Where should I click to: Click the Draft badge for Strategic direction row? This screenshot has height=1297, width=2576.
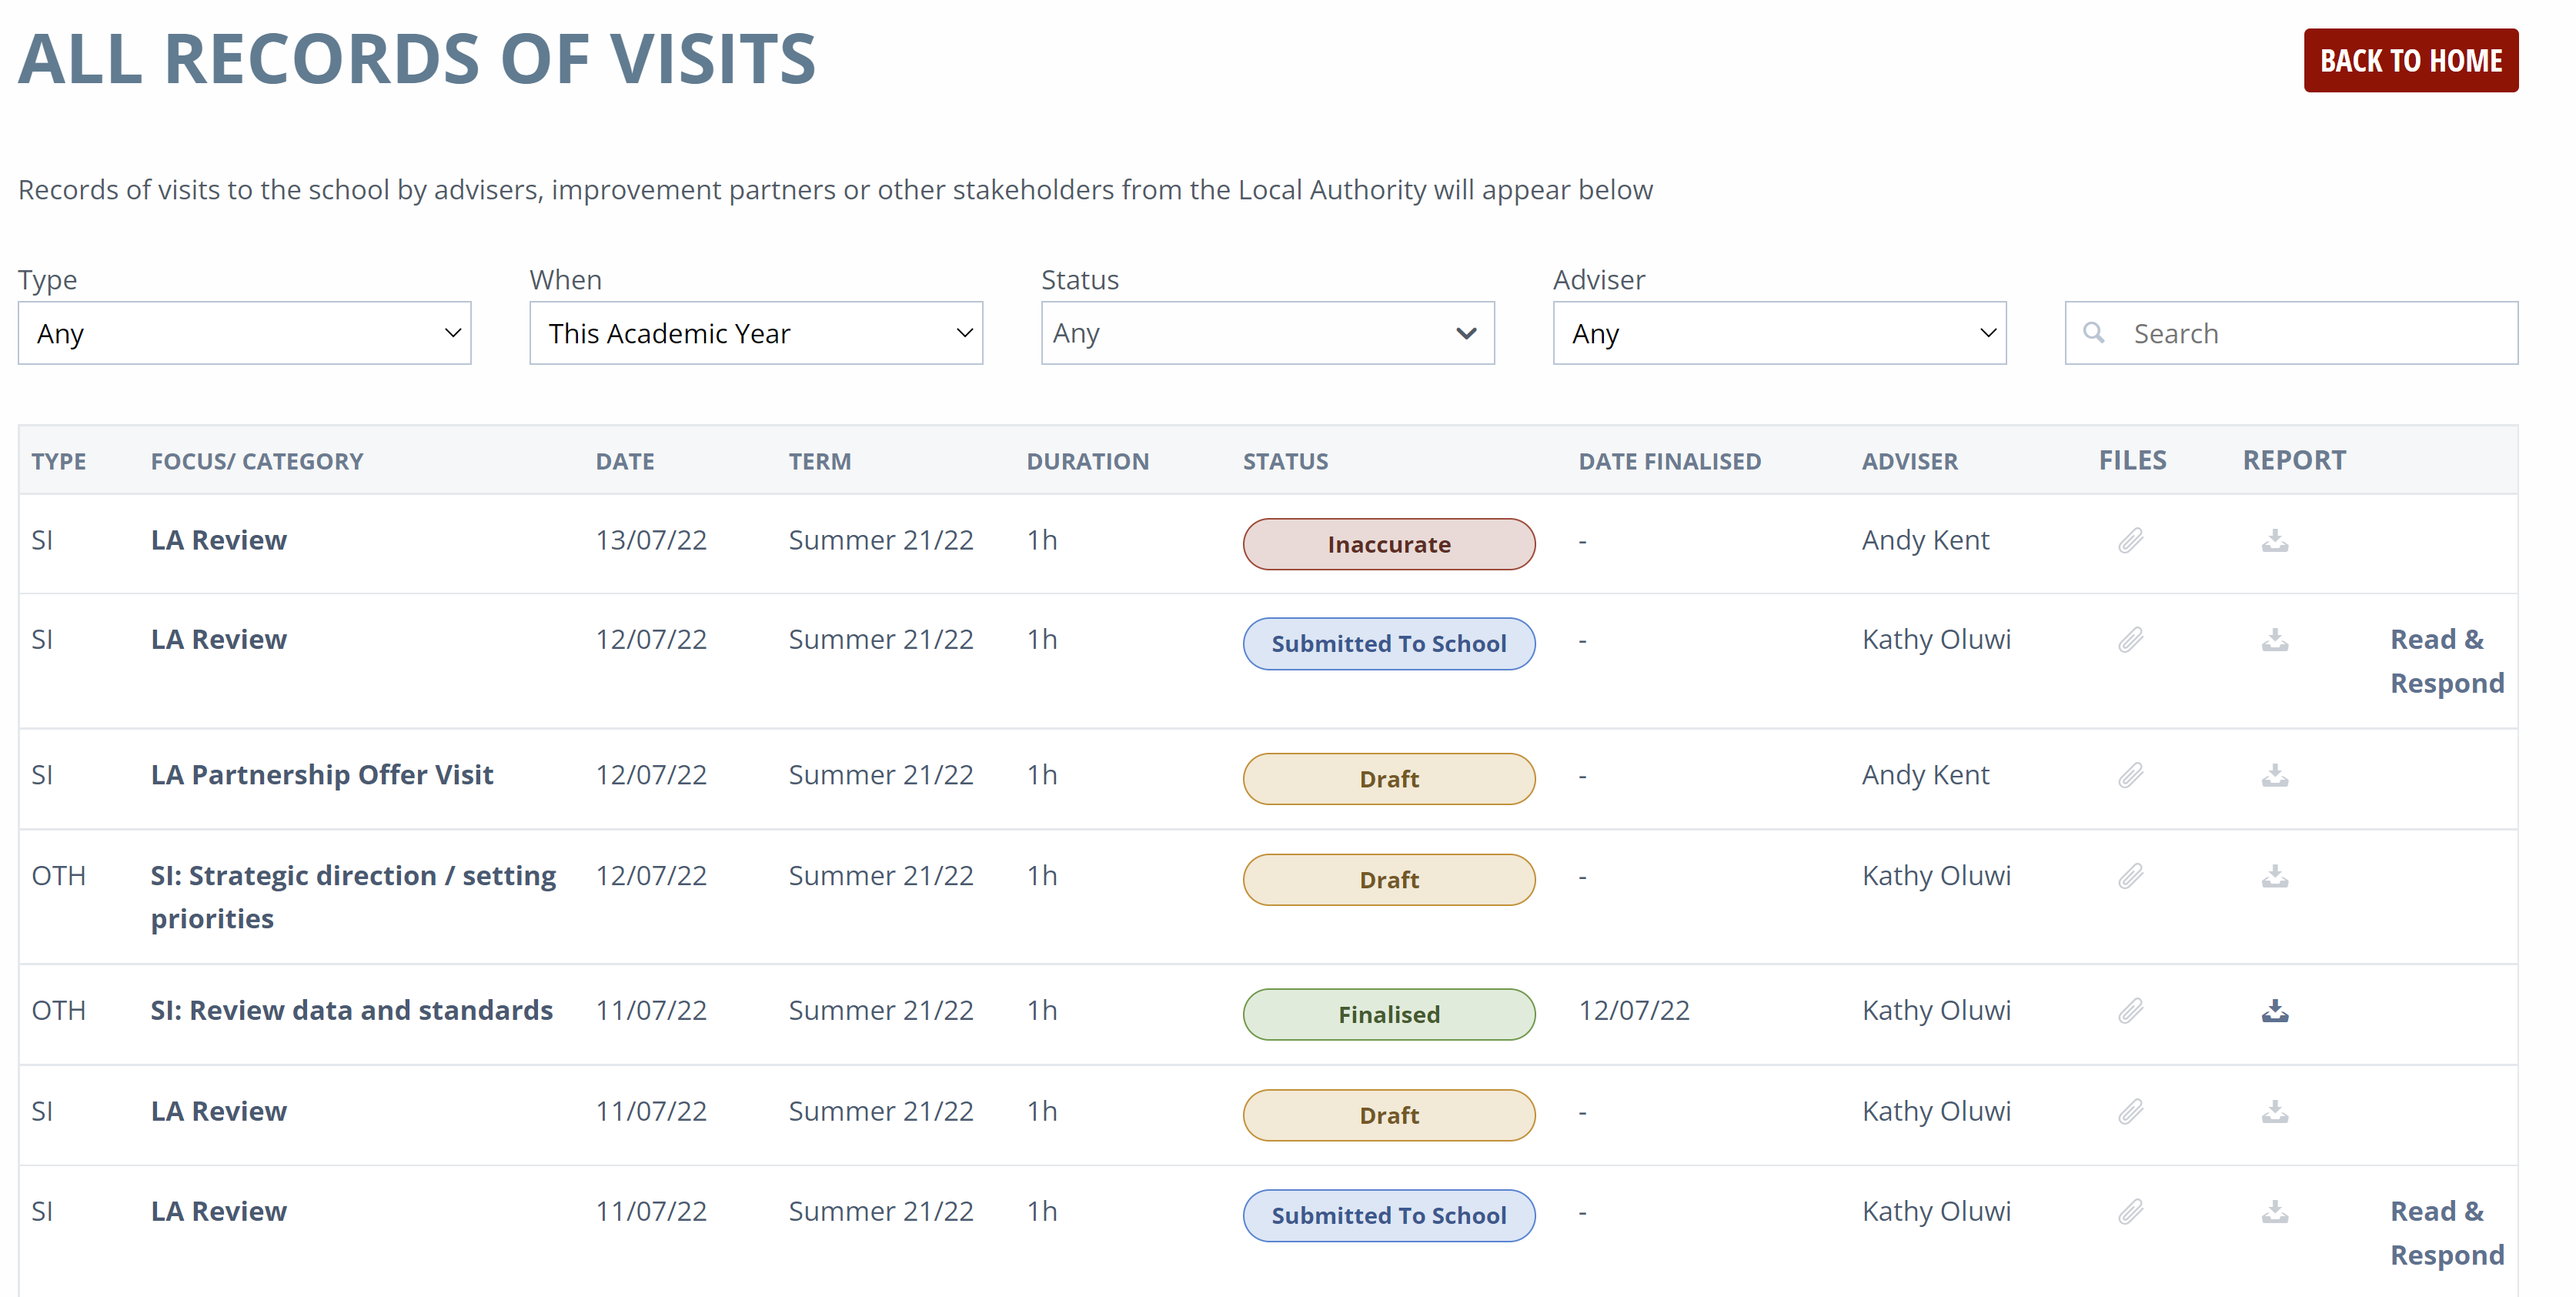pyautogui.click(x=1388, y=880)
